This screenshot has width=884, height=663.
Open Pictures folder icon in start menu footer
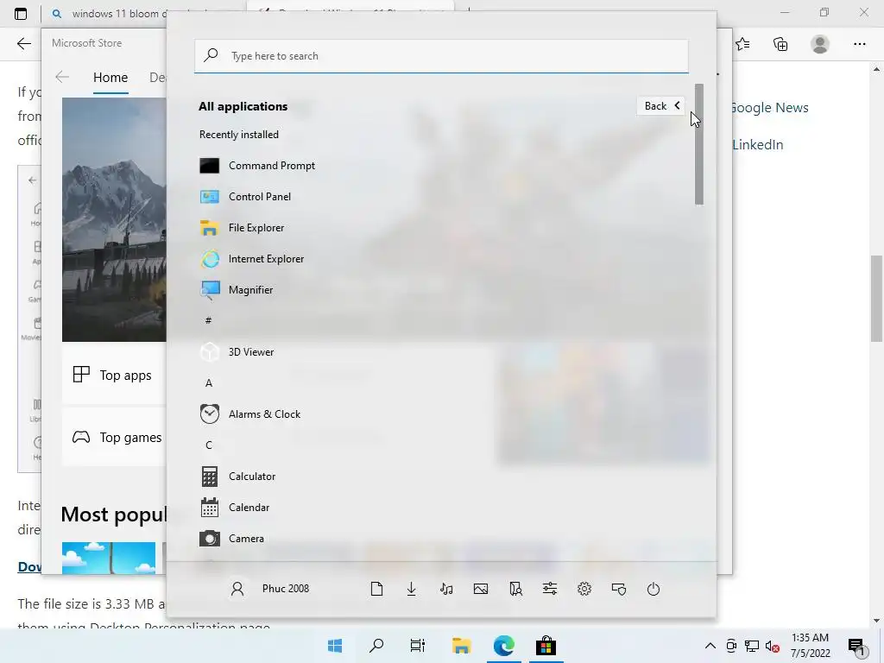pyautogui.click(x=481, y=589)
